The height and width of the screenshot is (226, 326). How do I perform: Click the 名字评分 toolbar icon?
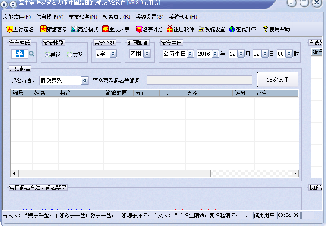tap(139, 29)
